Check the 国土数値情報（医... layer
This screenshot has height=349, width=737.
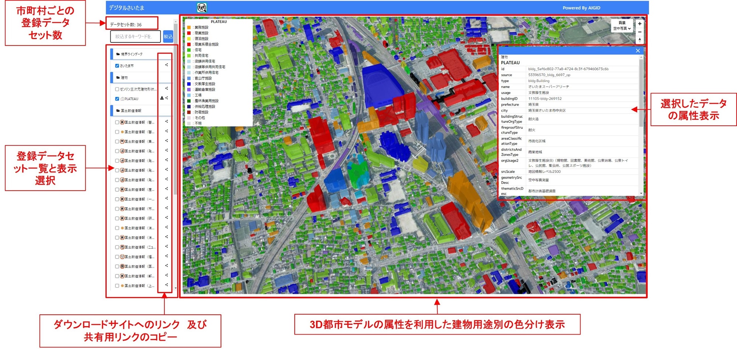click(x=117, y=266)
